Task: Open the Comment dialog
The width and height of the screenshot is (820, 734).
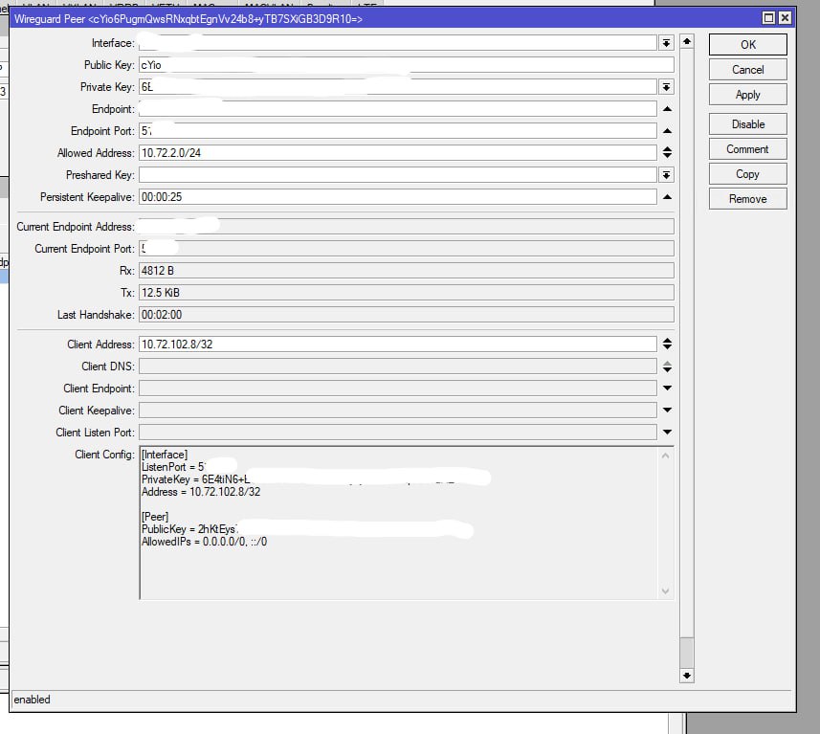Action: pyautogui.click(x=748, y=149)
